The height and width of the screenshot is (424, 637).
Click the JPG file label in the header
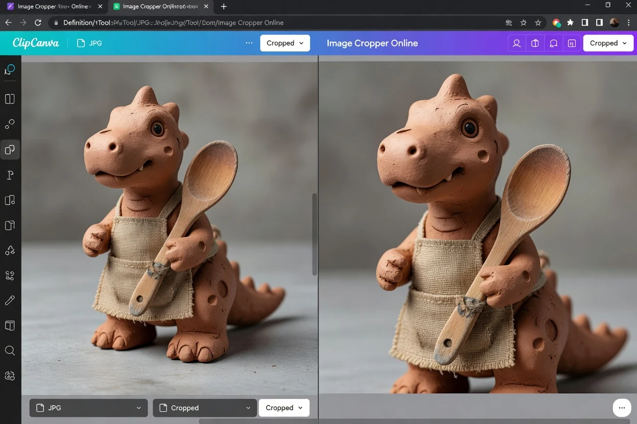click(90, 43)
